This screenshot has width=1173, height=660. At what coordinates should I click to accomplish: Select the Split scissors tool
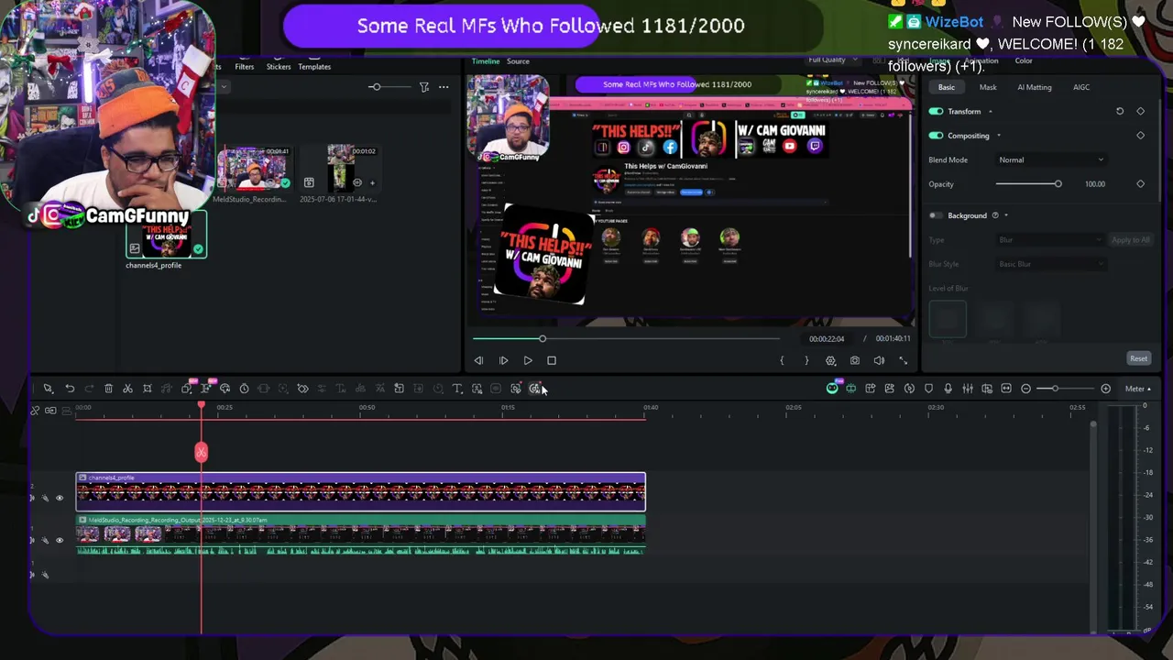coord(127,389)
